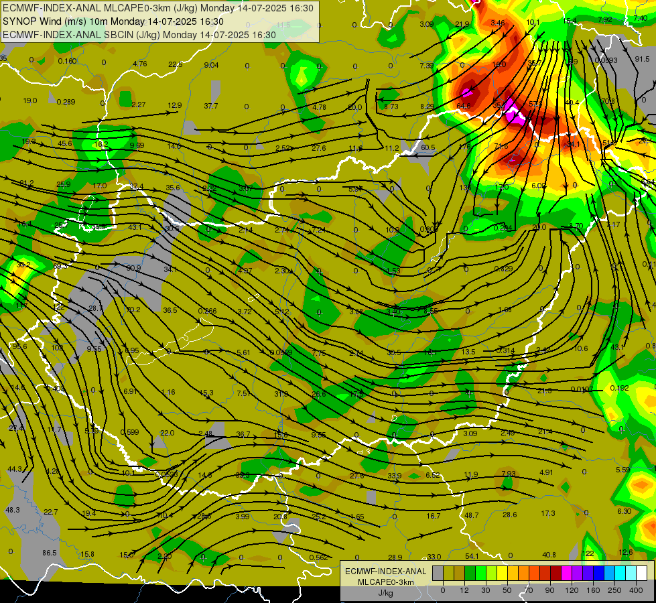Viewport: 656px width, 603px height.
Task: Click the map value 19.0
Action: tap(30, 100)
